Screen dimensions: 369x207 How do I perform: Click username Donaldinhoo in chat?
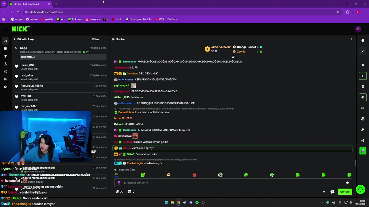[x=126, y=112]
